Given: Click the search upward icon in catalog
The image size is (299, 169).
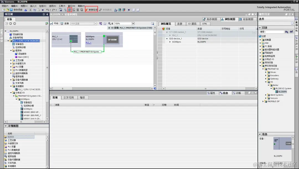Looking at the screenshot, I should tap(292, 32).
